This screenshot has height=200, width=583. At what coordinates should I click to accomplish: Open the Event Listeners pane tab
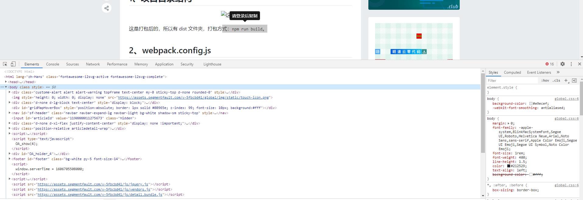539,72
